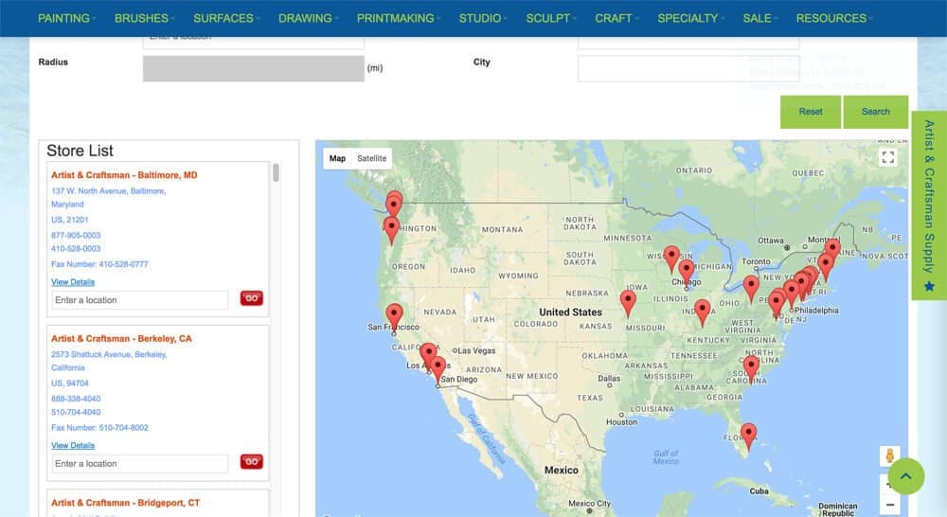Open the BRUSHES menu
947x517 pixels.
(144, 18)
